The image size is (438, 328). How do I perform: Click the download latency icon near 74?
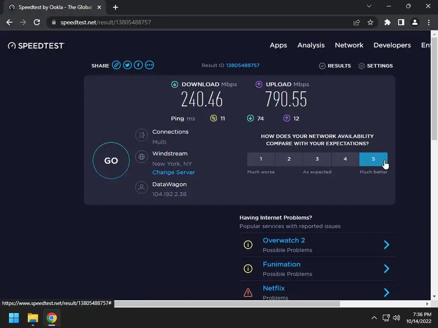(x=250, y=118)
